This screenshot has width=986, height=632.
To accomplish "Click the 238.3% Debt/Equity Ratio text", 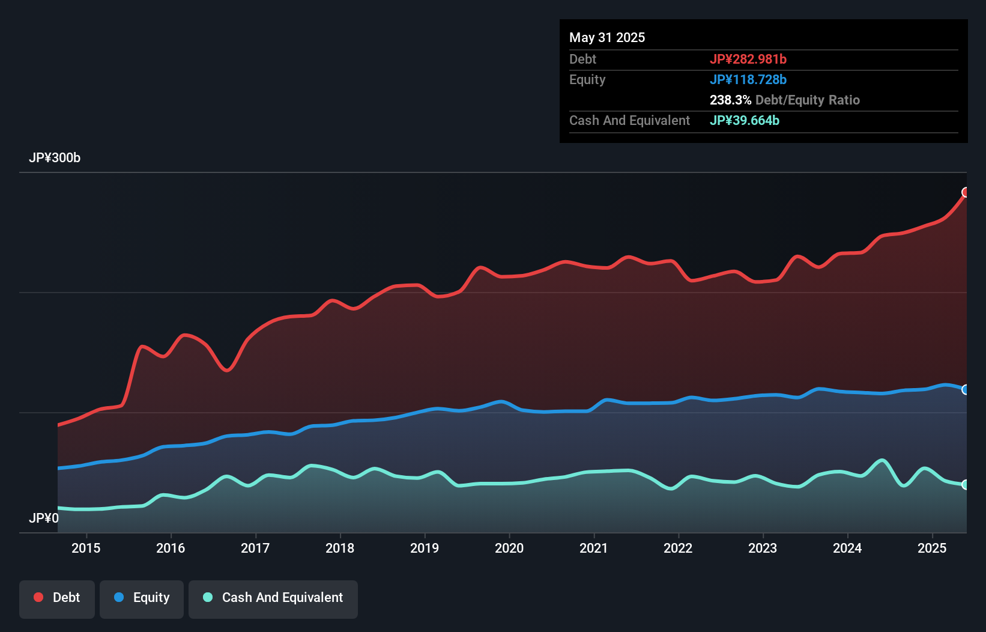I will coord(784,100).
